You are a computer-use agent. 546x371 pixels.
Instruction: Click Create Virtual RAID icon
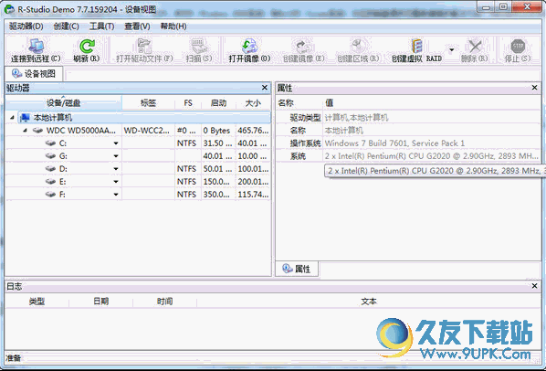tap(417, 47)
